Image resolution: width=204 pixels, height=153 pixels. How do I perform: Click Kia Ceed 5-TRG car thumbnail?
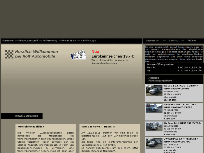point(154,127)
